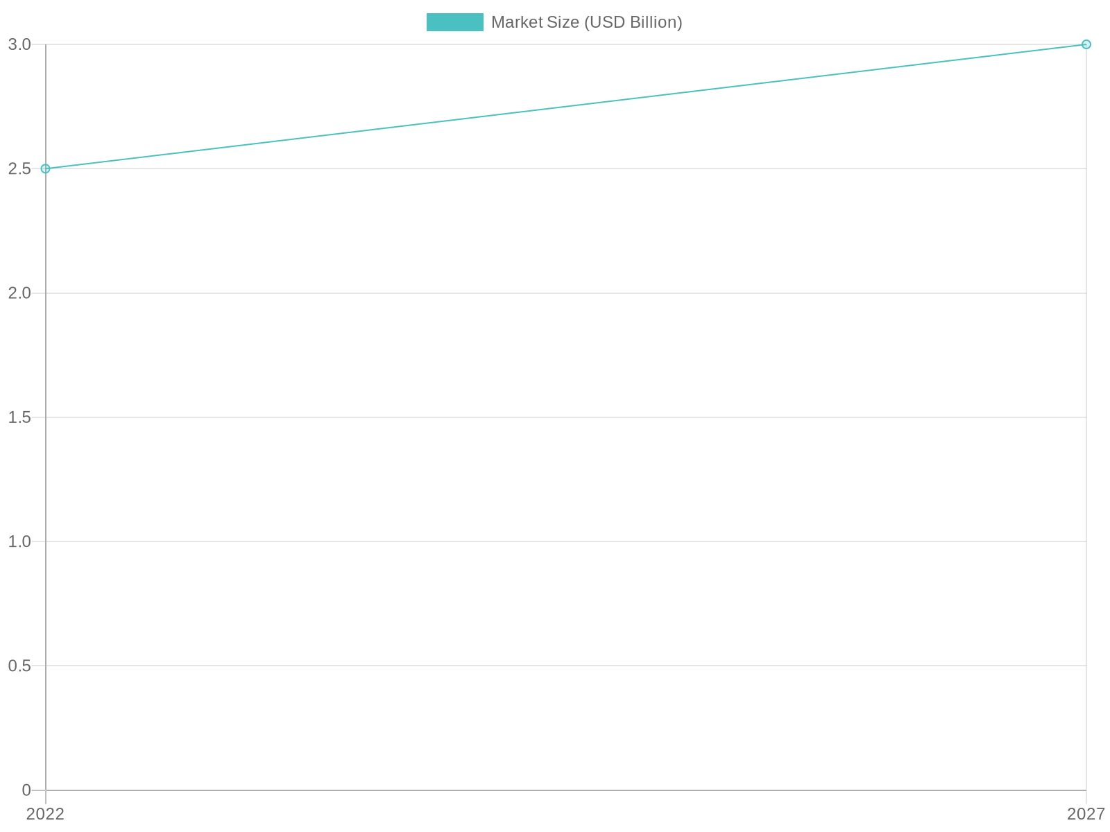
Task: Select the 3.0 y-axis tick label
Action: 19,44
